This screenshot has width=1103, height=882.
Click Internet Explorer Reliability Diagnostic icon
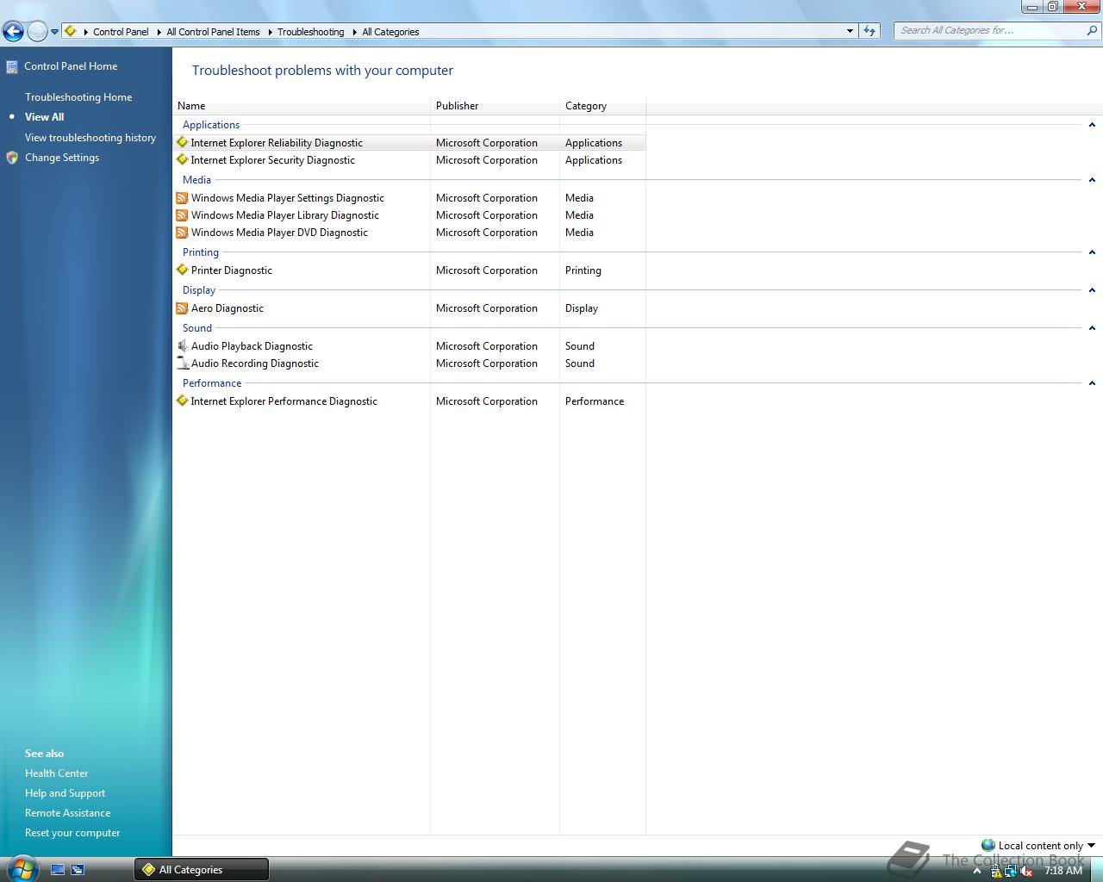[182, 143]
